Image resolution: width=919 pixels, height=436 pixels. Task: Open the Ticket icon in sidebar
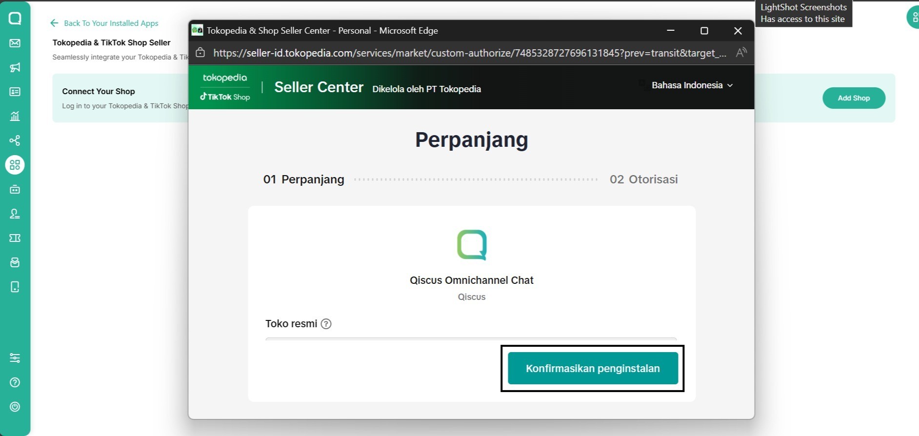point(15,238)
